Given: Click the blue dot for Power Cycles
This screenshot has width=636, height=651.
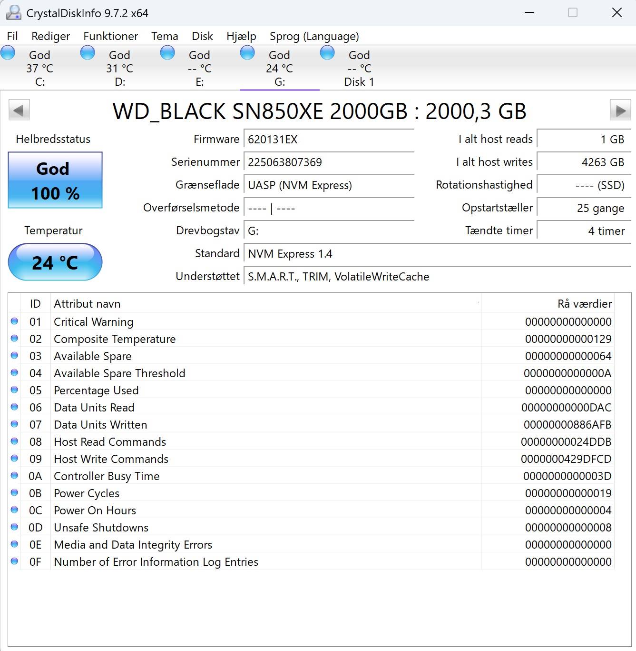Looking at the screenshot, I should coord(14,493).
